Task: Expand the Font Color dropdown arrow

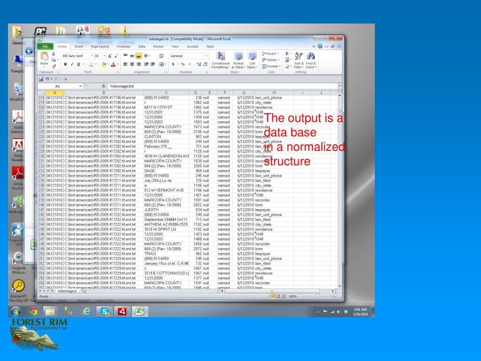Action: click(118, 64)
